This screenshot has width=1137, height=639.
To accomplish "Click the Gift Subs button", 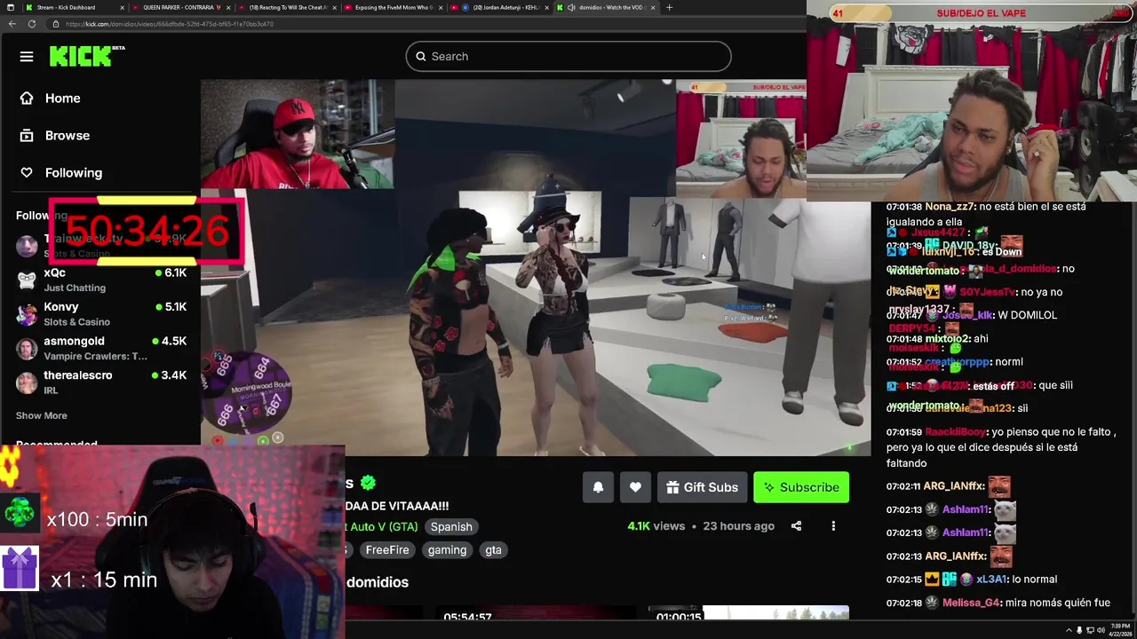I will click(x=702, y=487).
